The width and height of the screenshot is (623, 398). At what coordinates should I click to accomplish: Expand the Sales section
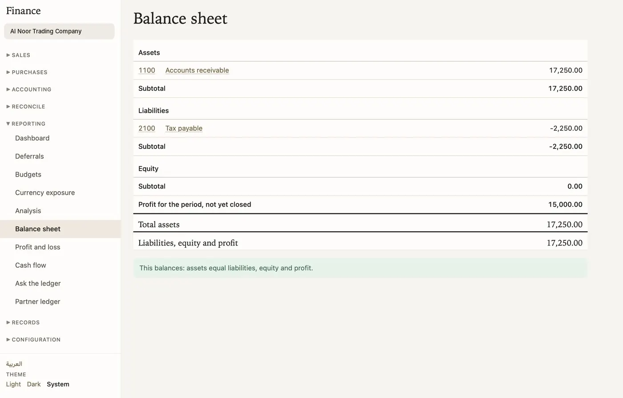tap(18, 55)
